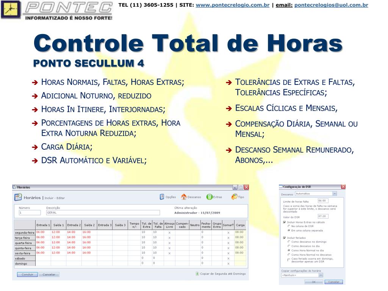Toggle Almoço Livre mark for sexta-feira
The height and width of the screenshot is (291, 388).
click(x=169, y=253)
